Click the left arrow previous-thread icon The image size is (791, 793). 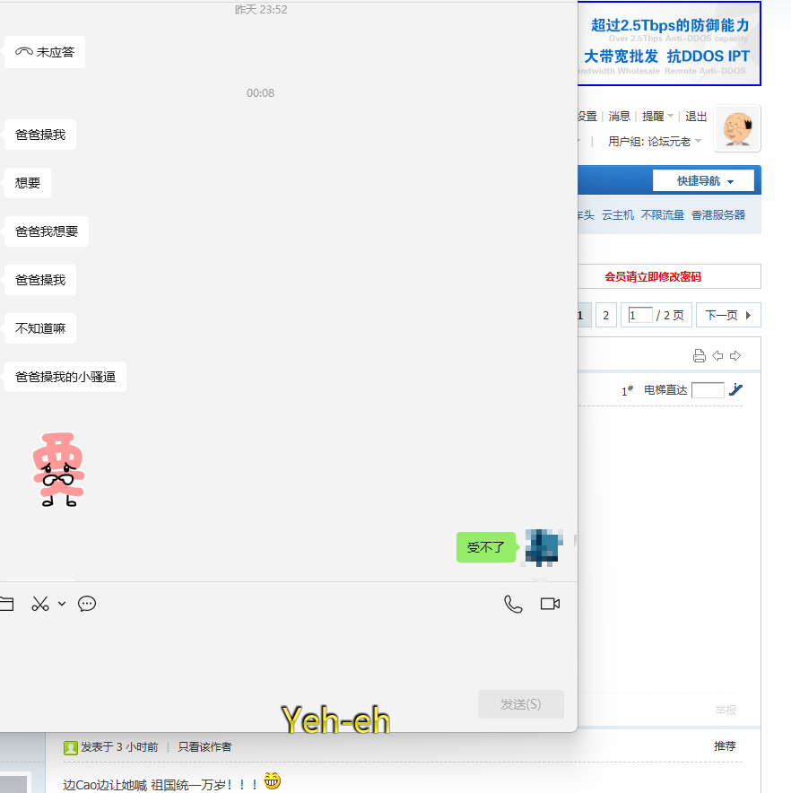(717, 356)
